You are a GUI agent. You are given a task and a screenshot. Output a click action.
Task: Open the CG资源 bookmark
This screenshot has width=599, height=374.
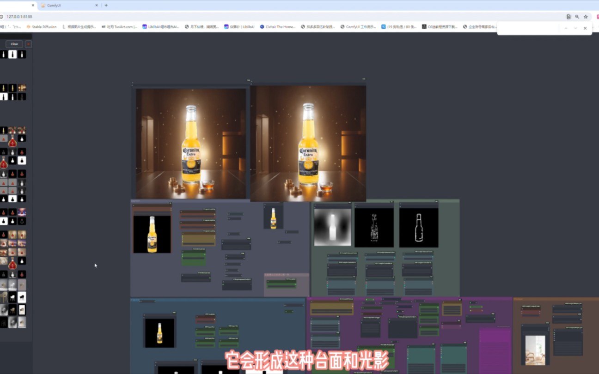click(x=440, y=27)
